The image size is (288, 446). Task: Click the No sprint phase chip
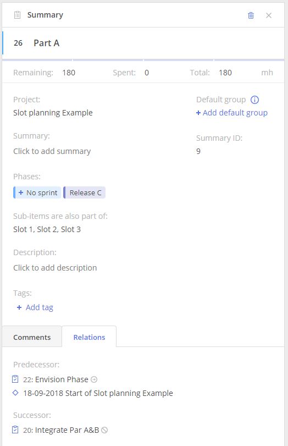(37, 192)
